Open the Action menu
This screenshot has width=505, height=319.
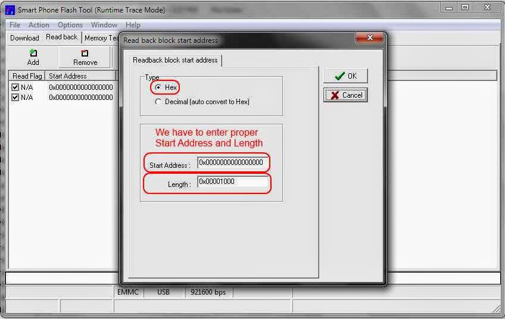point(39,25)
